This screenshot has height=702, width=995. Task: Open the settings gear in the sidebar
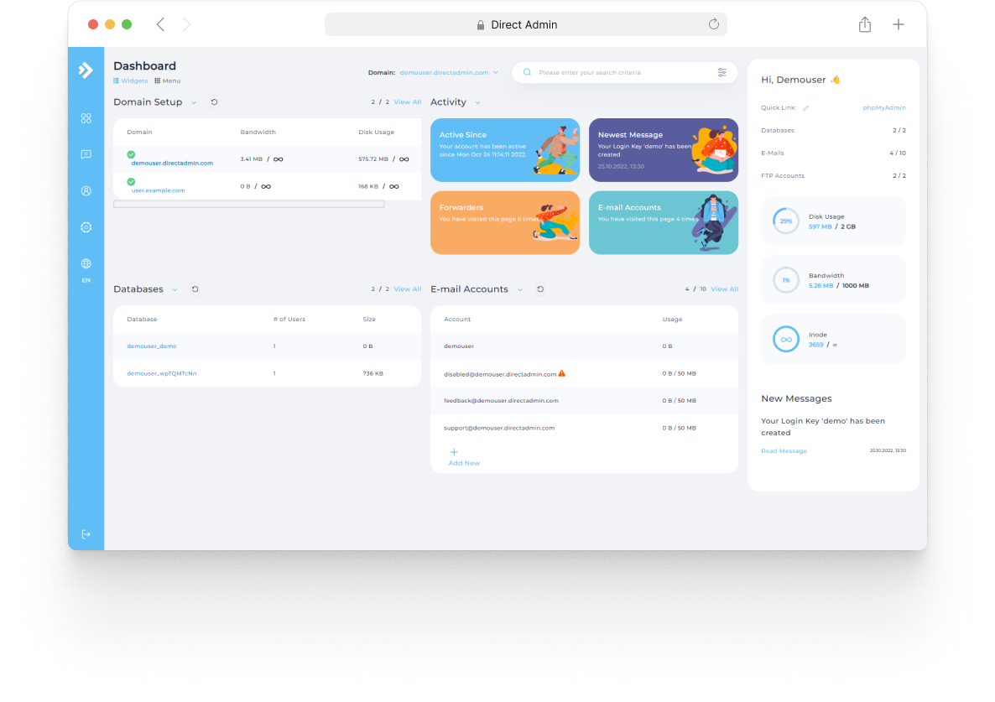pos(86,226)
